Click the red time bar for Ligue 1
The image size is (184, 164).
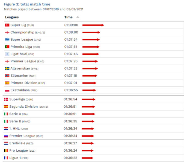tap(87, 158)
